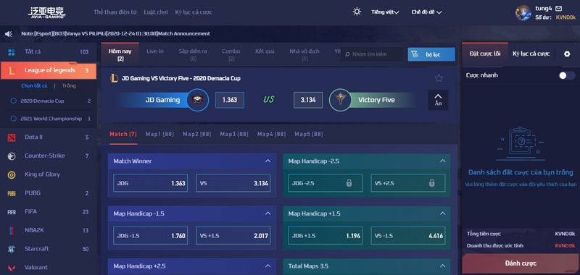Click the Tất cả grid icon
The height and width of the screenshot is (275, 580).
(x=12, y=52)
